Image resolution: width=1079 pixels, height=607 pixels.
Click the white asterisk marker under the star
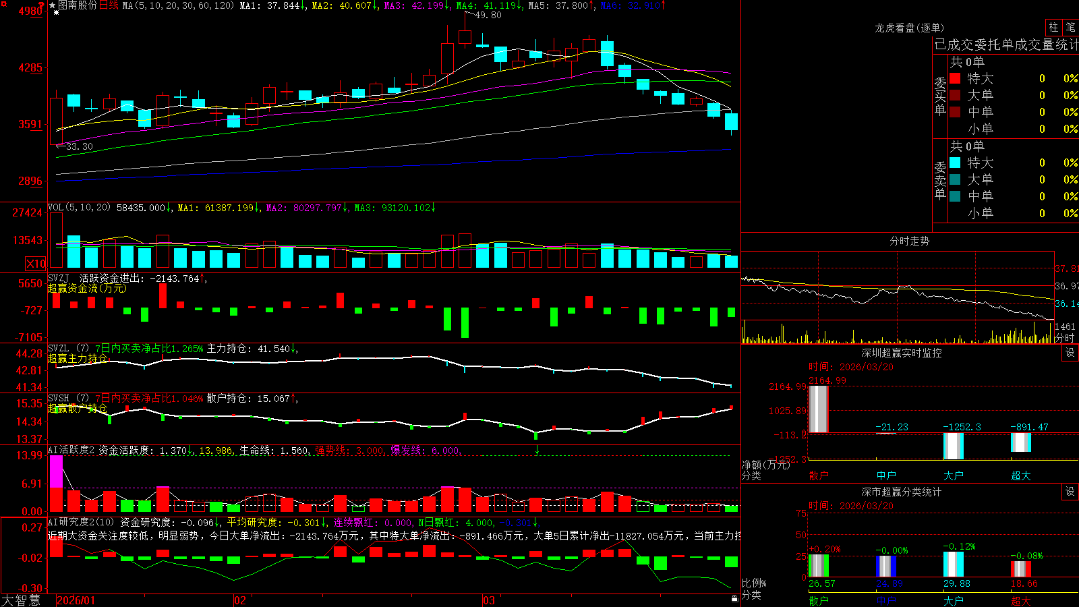(x=56, y=12)
